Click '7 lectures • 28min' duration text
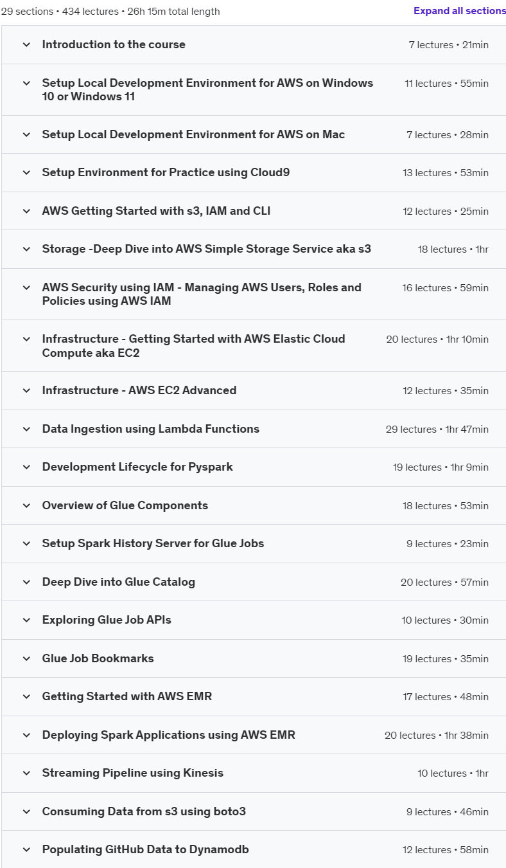 pos(448,135)
